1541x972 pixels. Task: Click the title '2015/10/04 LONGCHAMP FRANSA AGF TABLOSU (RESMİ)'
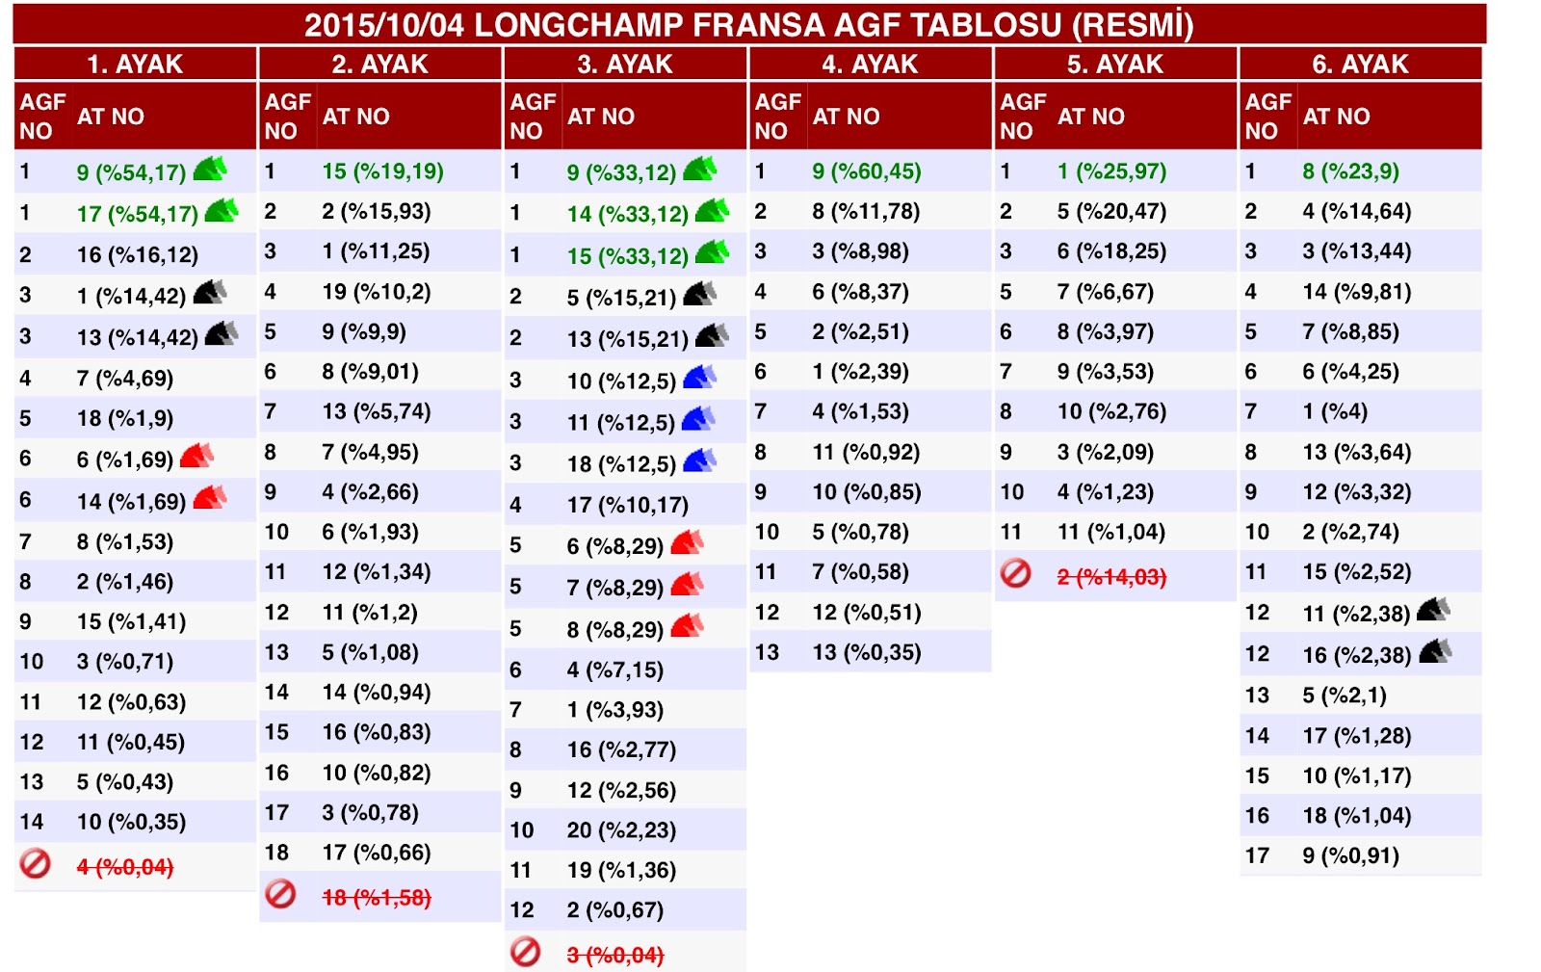point(749,24)
